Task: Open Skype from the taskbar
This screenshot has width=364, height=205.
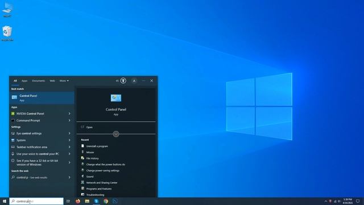Action: [96, 201]
